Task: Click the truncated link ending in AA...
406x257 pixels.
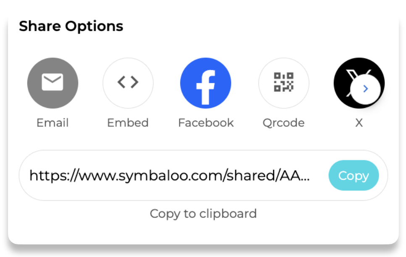Action: [x=170, y=176]
